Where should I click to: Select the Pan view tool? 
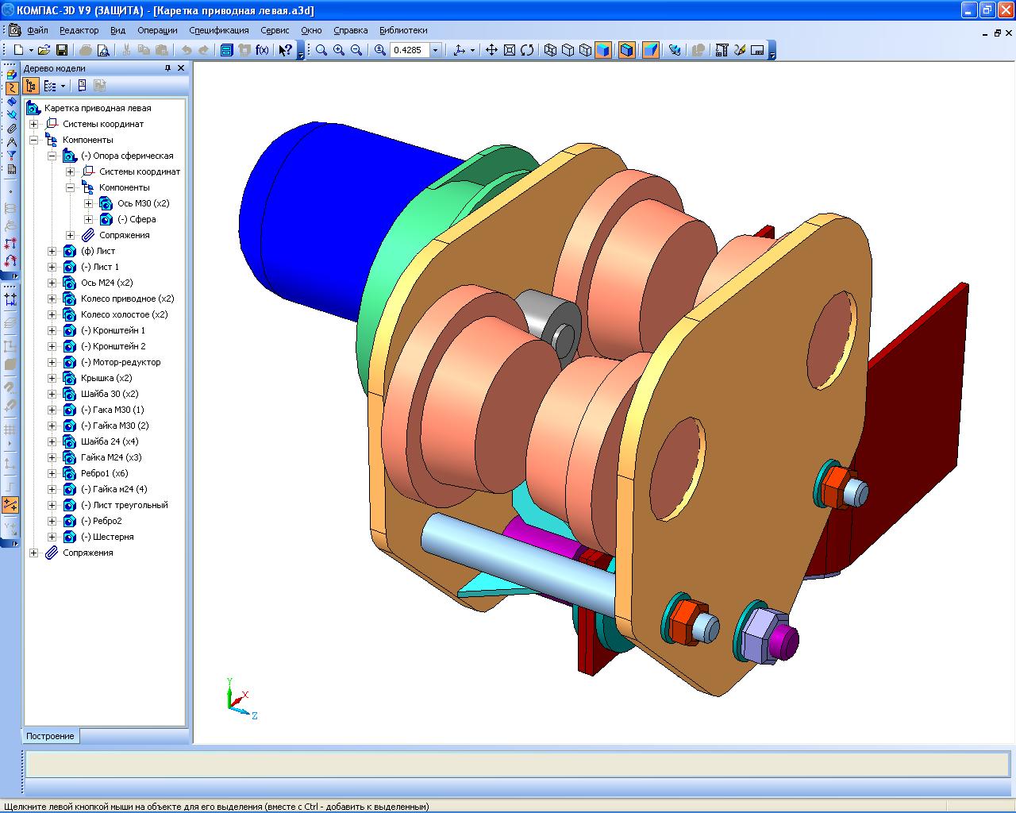pyautogui.click(x=491, y=50)
